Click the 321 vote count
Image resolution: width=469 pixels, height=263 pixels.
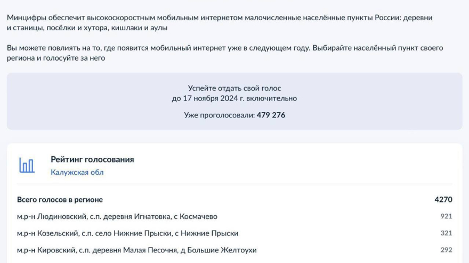tap(446, 233)
